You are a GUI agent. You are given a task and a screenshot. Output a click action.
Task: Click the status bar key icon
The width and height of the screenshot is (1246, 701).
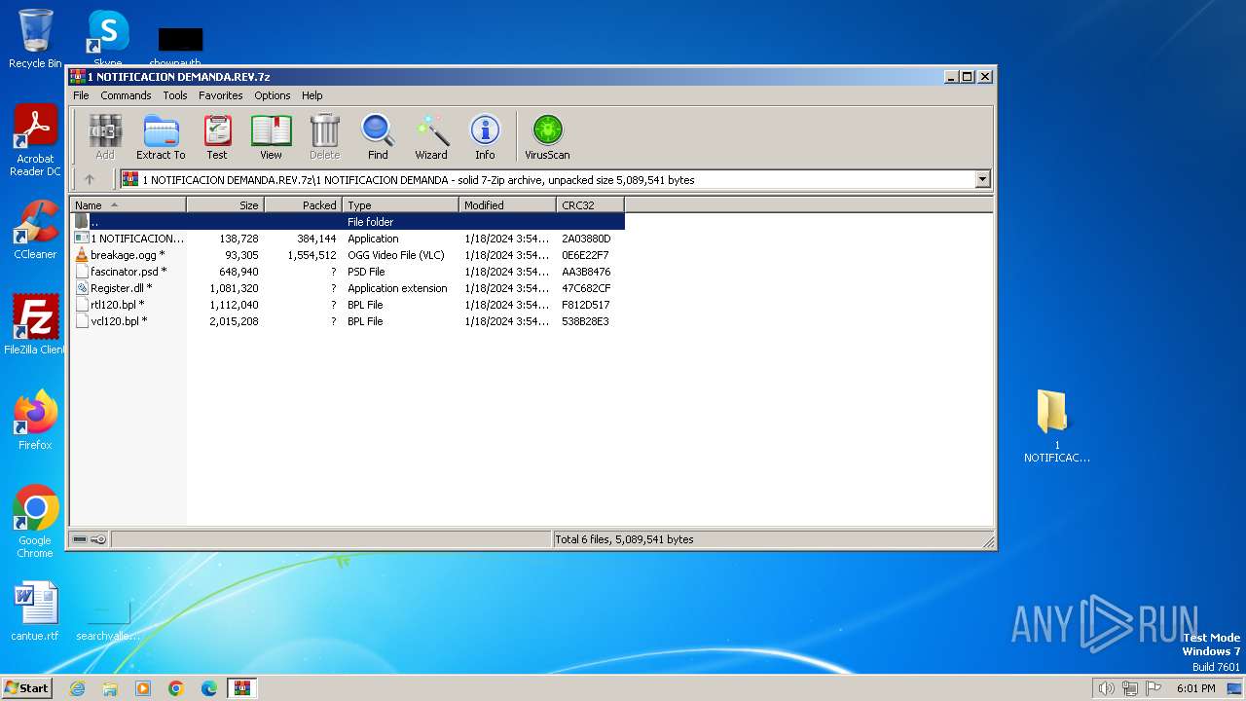[x=98, y=539]
